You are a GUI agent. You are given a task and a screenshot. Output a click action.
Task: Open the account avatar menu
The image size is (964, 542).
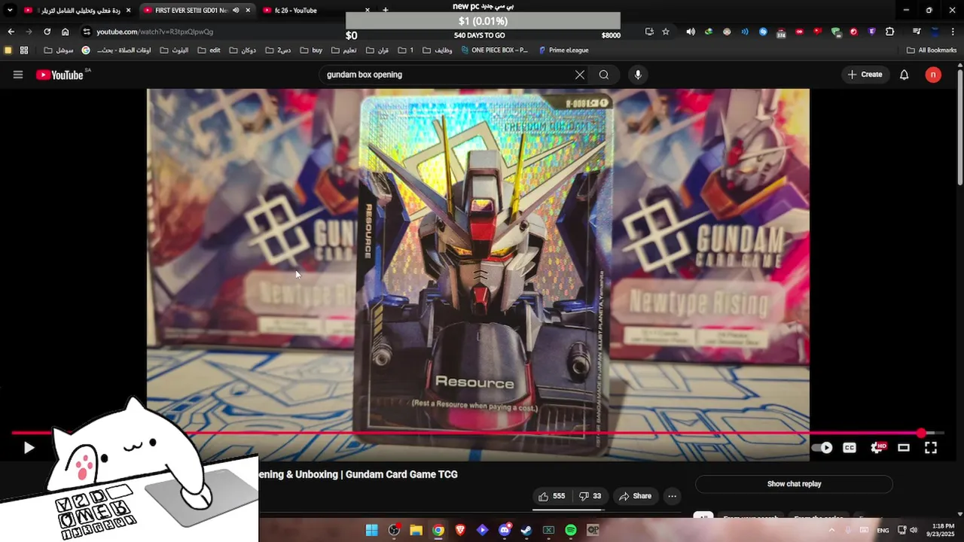click(x=933, y=75)
